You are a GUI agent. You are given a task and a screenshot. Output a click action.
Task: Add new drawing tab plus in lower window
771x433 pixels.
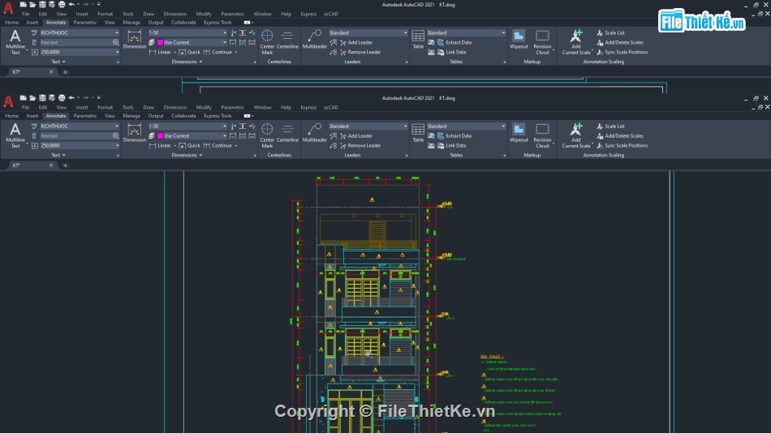[x=66, y=165]
